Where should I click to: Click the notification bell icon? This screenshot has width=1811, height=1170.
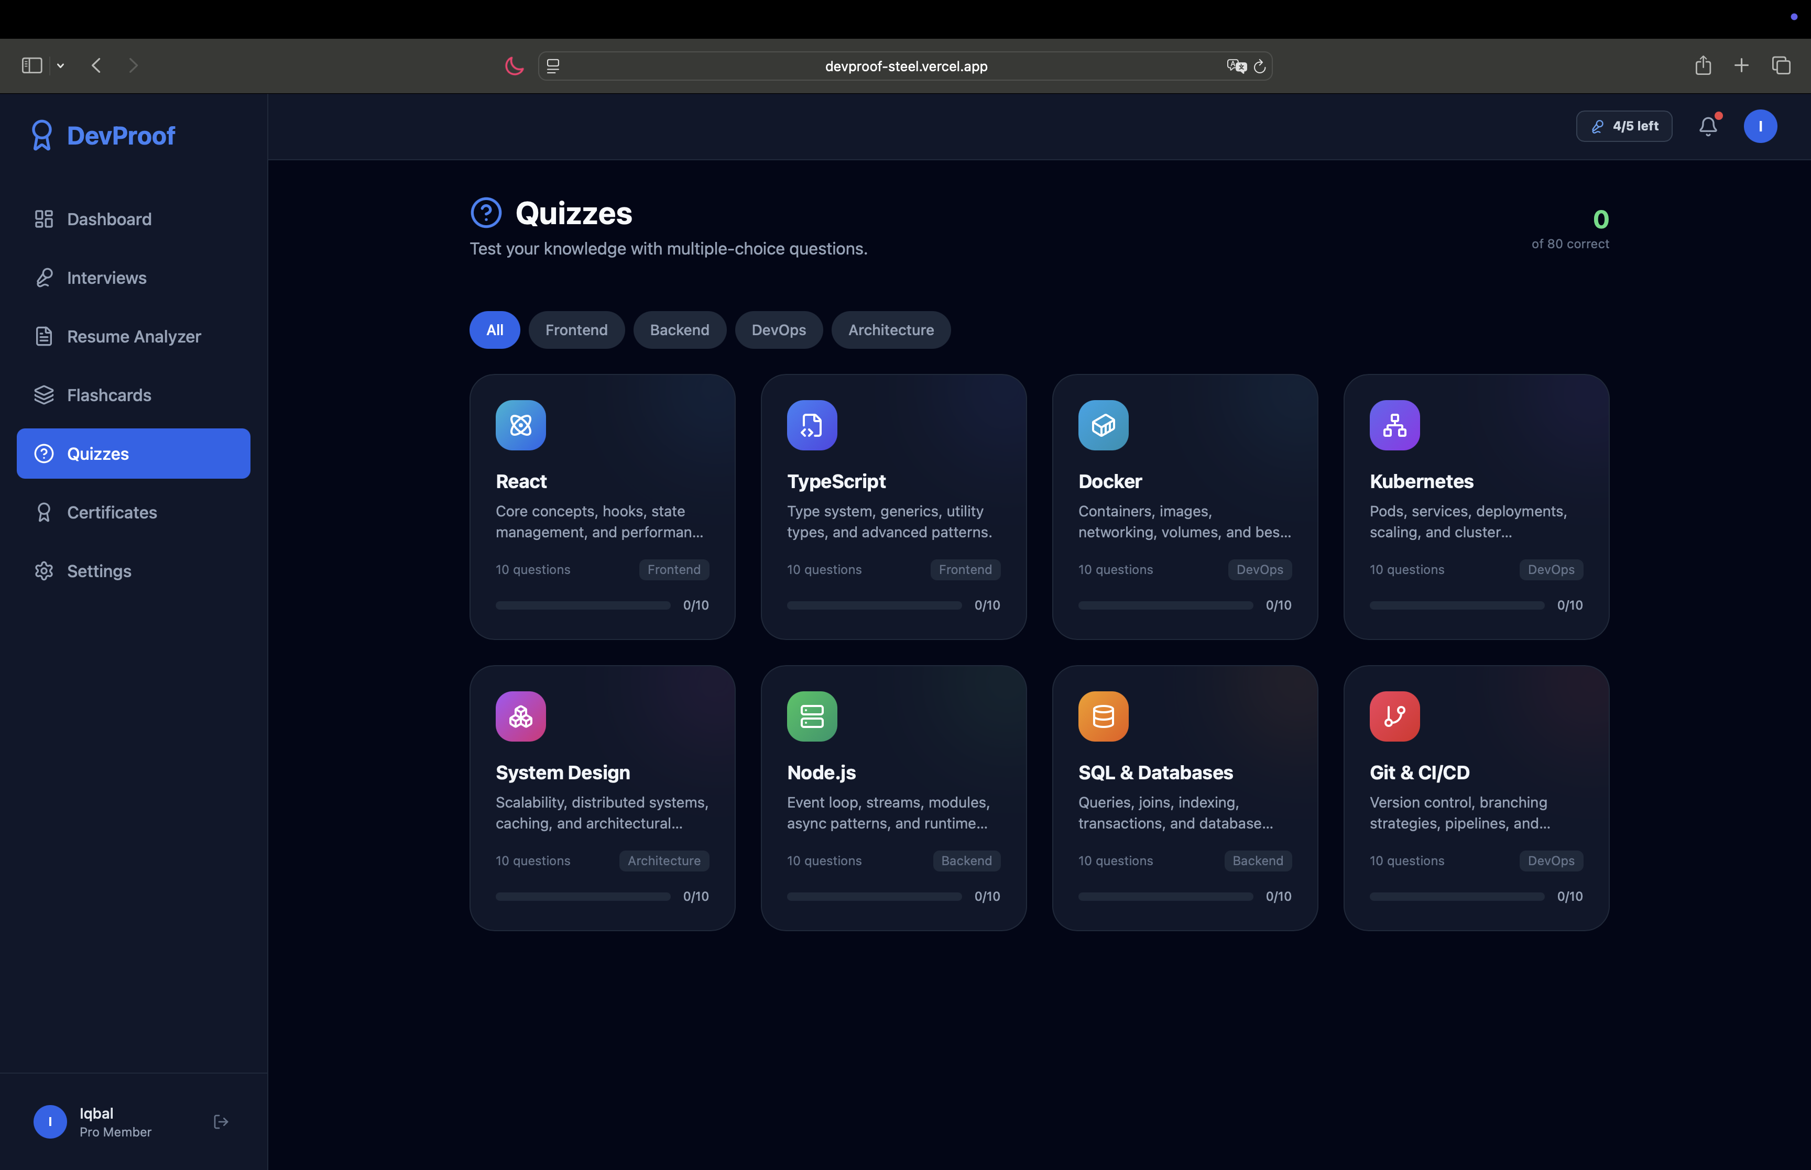click(x=1708, y=126)
